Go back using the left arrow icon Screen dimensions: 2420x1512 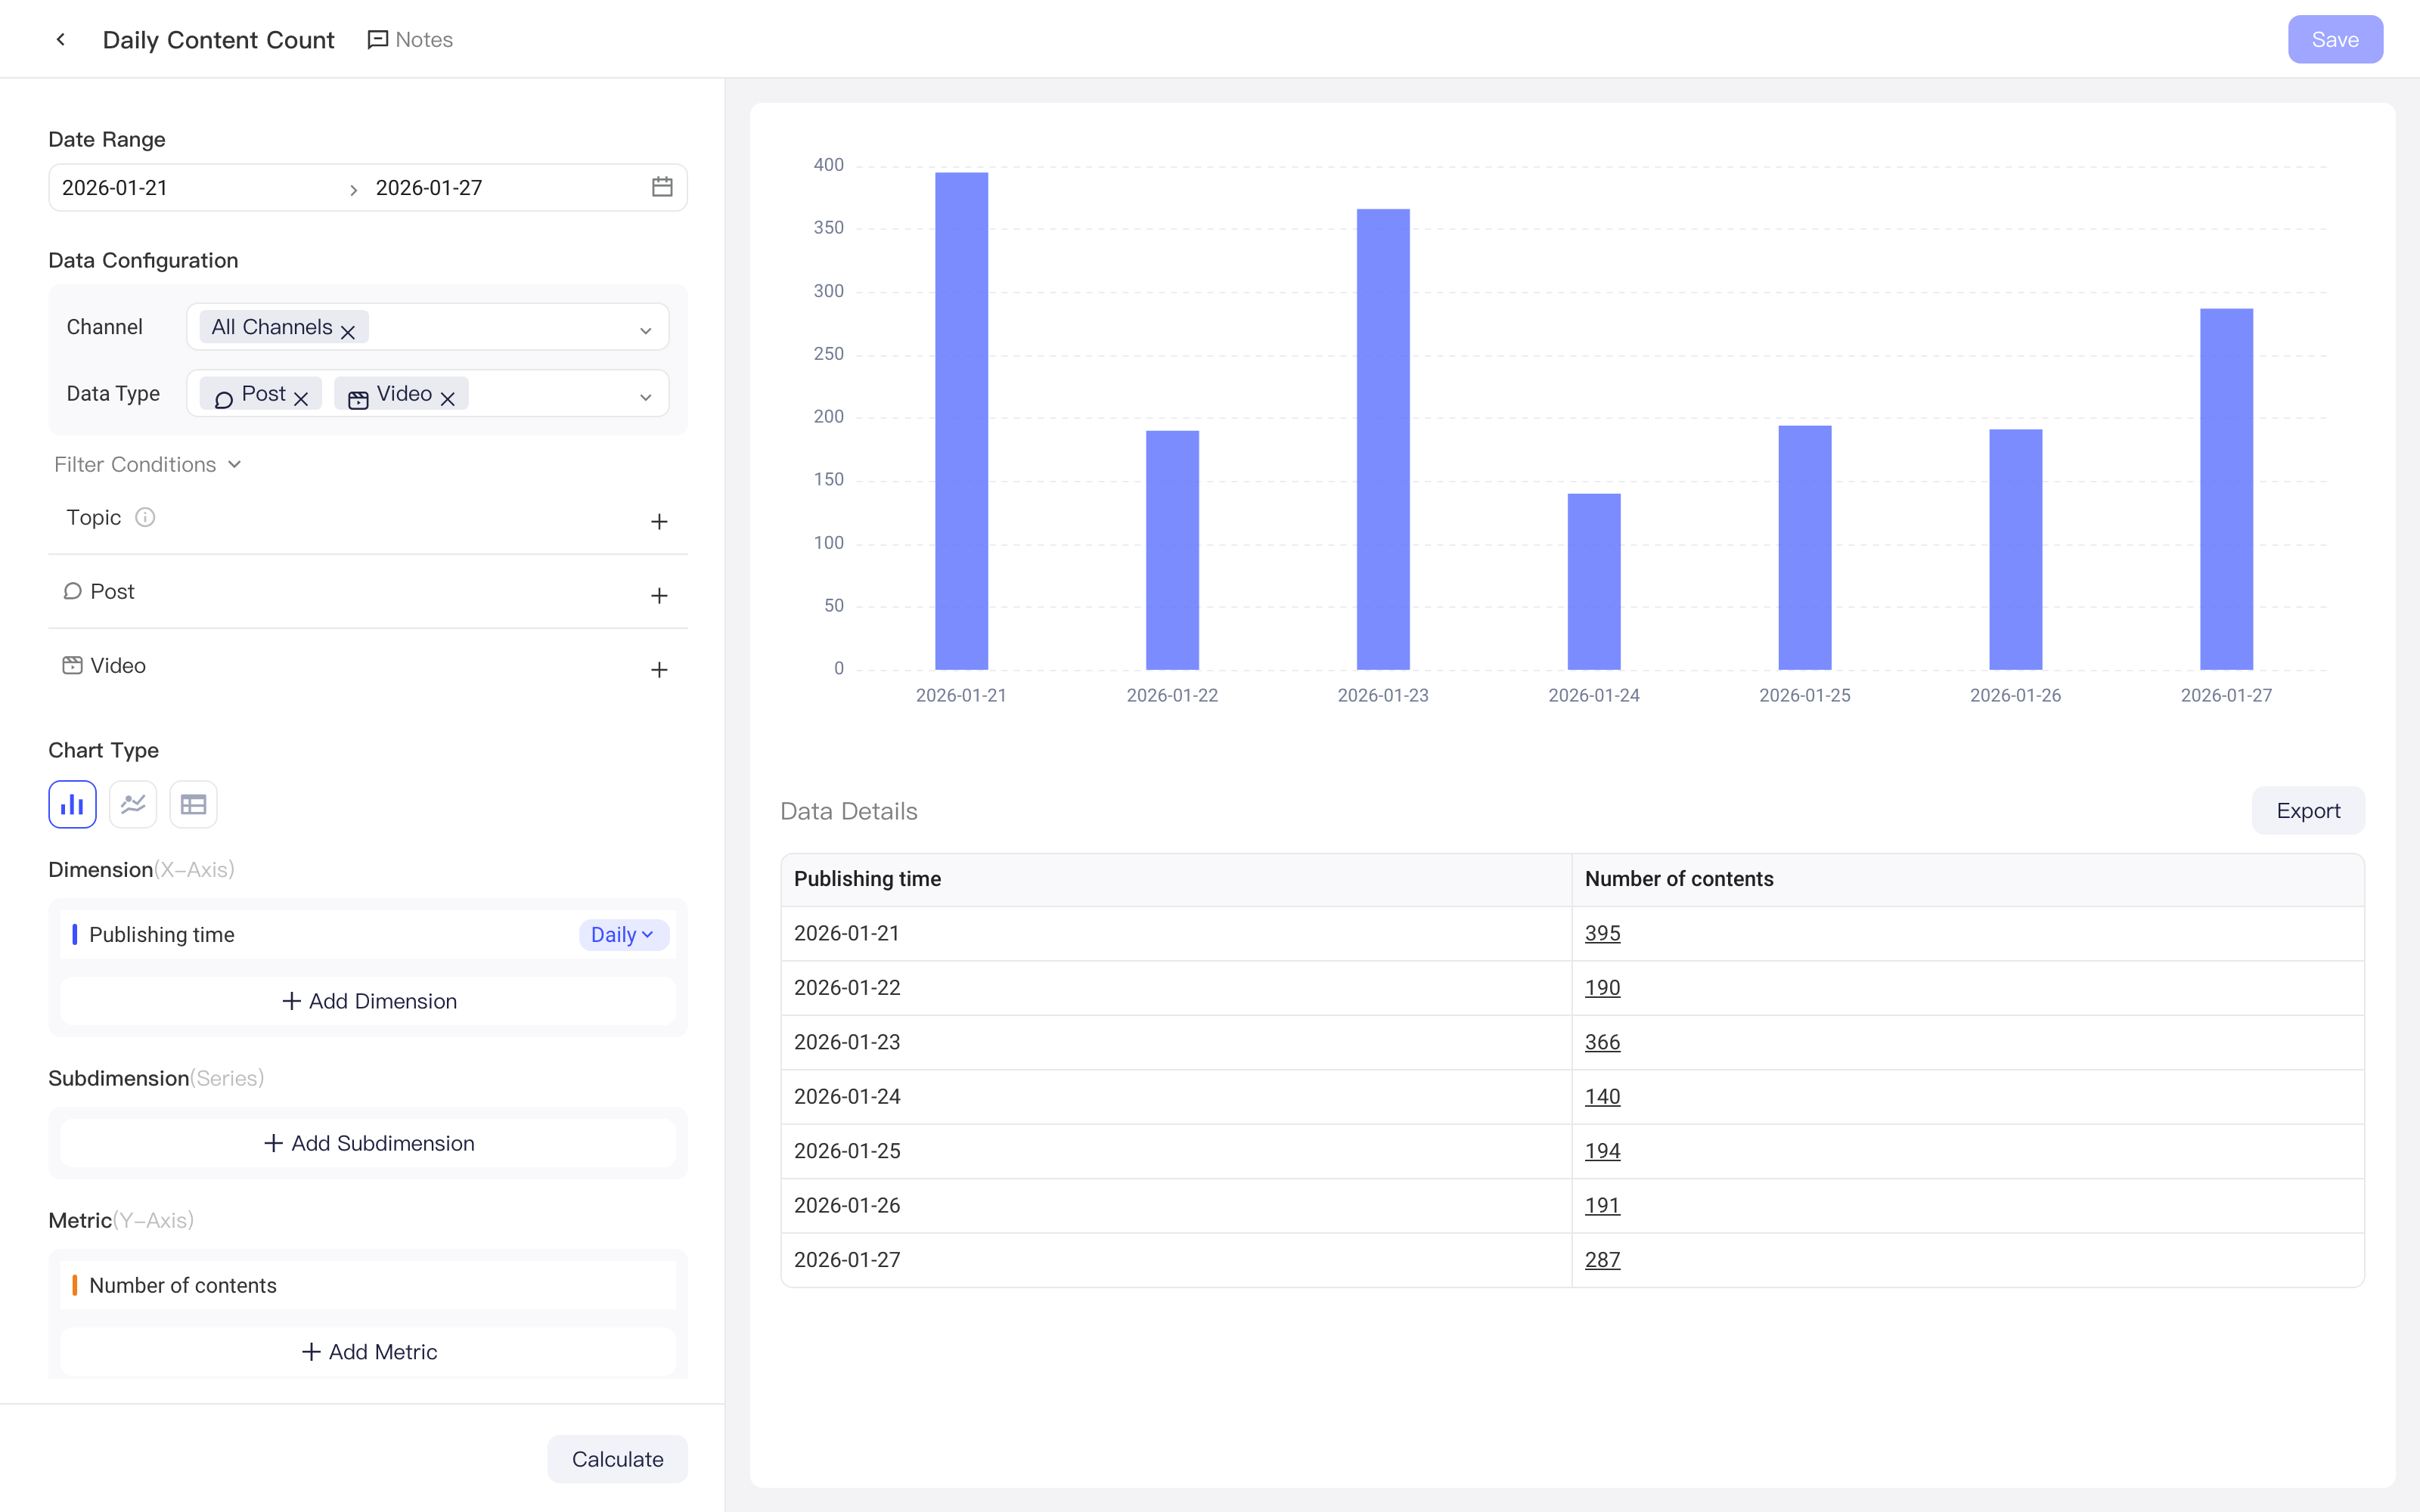point(61,39)
